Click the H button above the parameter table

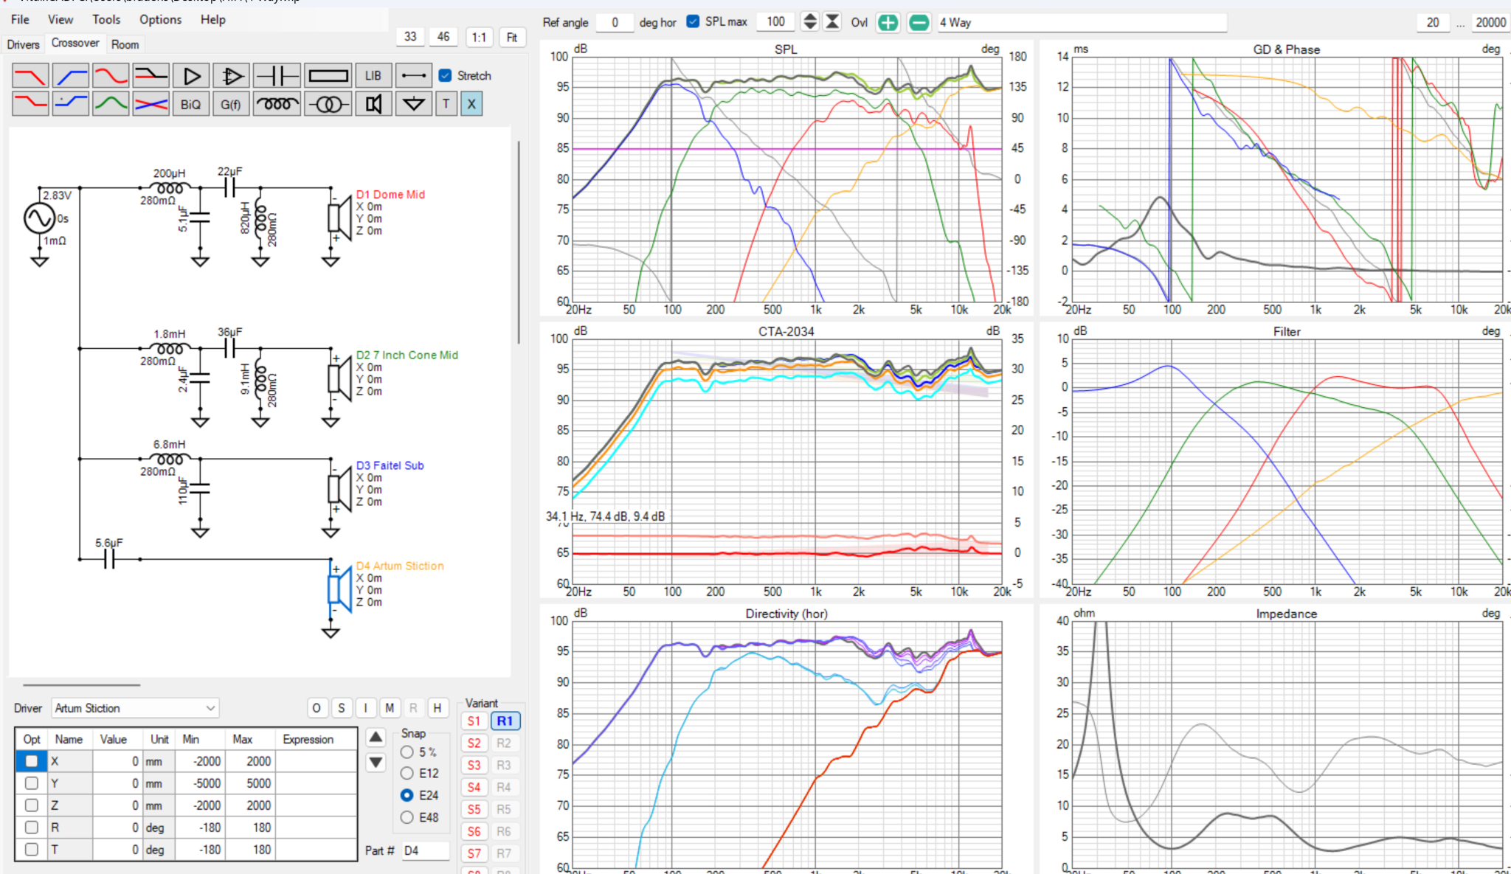[x=438, y=708]
